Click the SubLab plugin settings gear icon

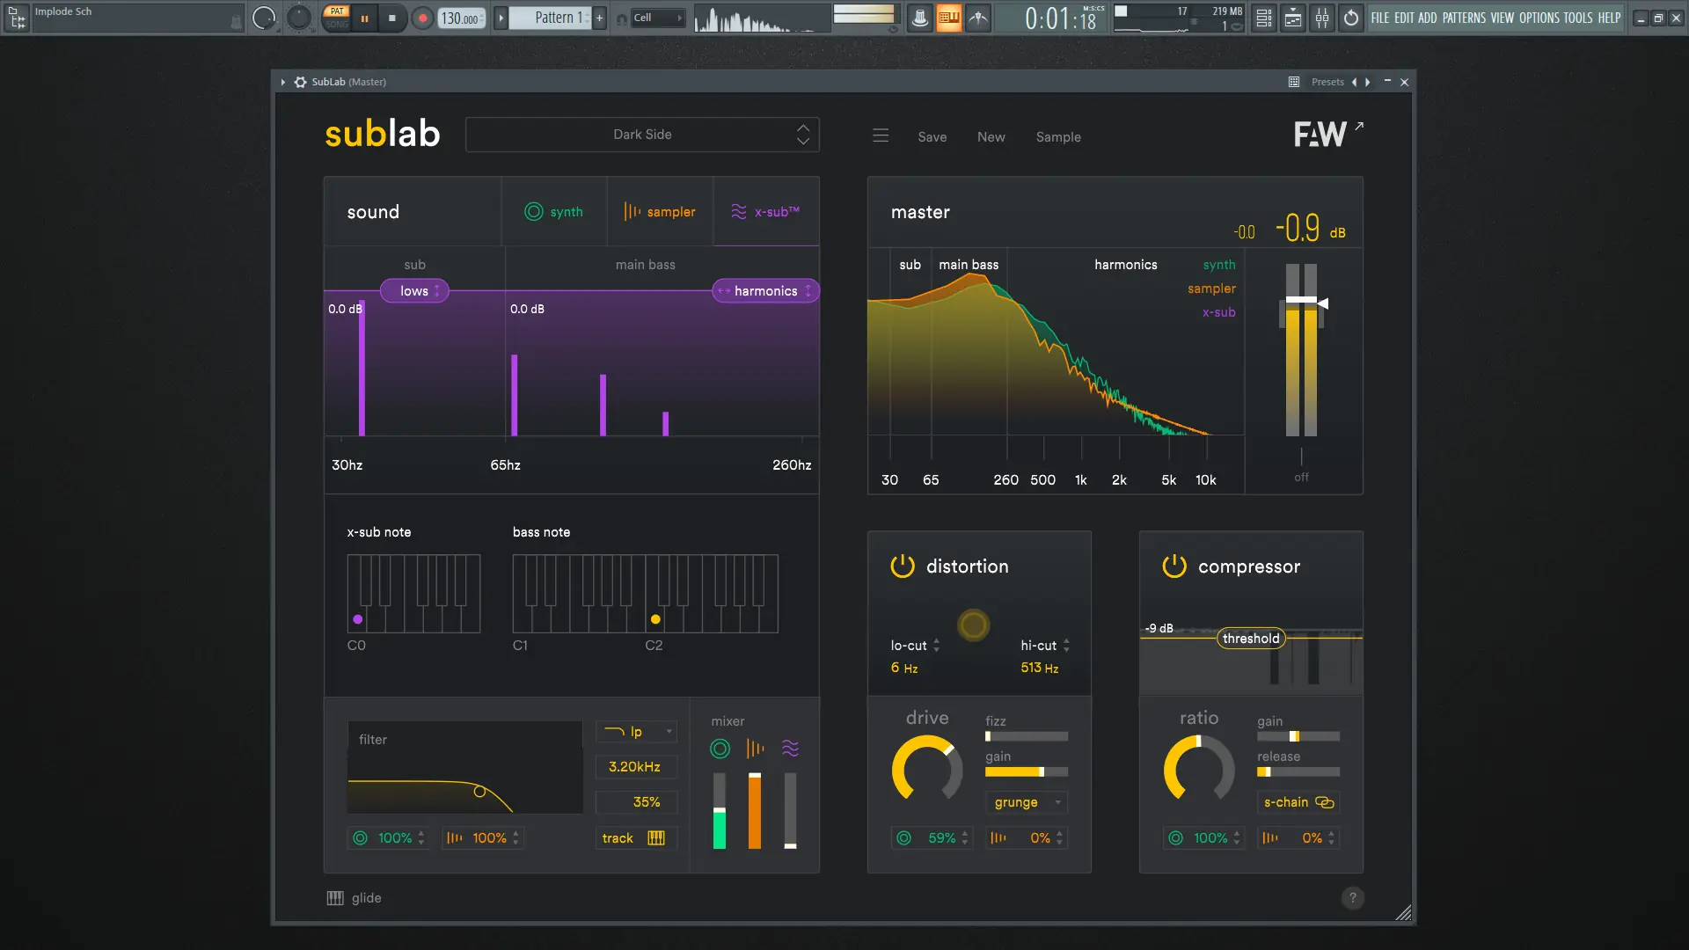pos(301,82)
